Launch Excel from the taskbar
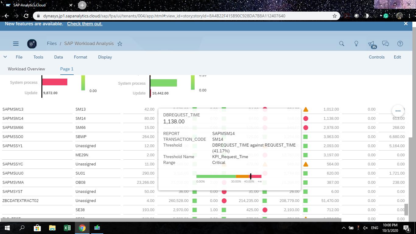Image resolution: width=416 pixels, height=234 pixels. coord(67,228)
